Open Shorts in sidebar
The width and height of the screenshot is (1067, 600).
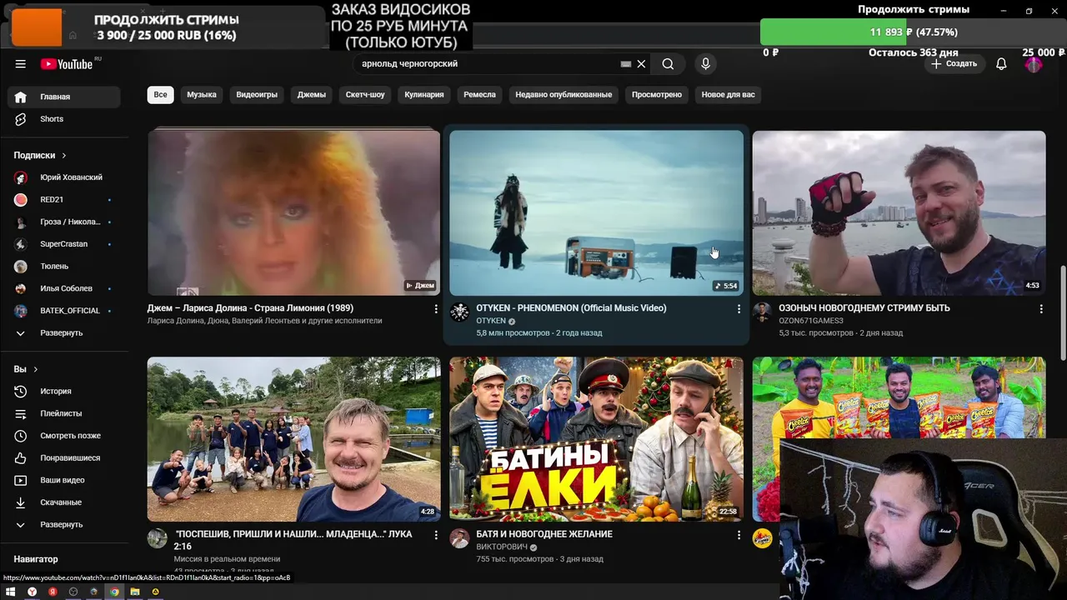pyautogui.click(x=64, y=119)
